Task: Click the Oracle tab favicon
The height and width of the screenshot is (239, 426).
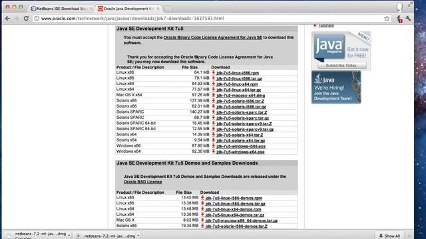Action: [x=101, y=9]
